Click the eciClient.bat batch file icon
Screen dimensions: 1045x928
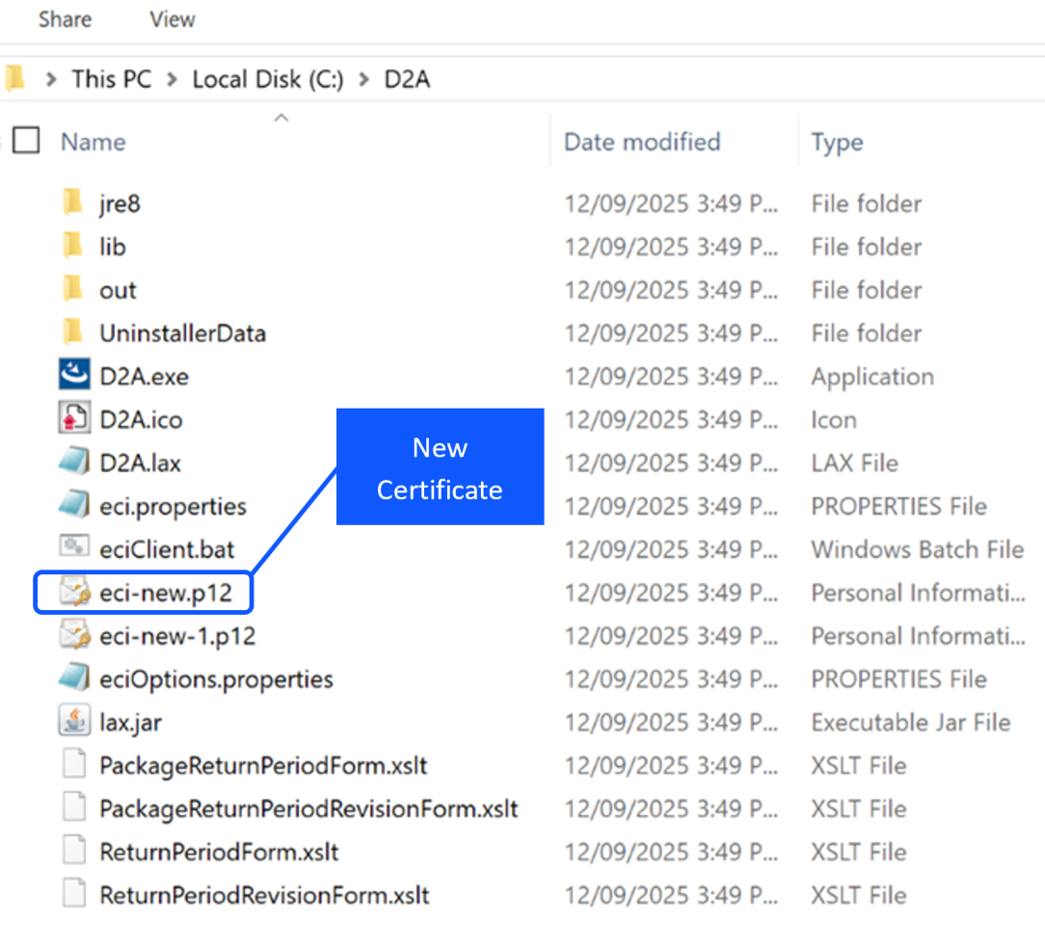pyautogui.click(x=74, y=549)
